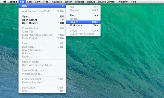Close the File menu in menu bar
Viewport: 164px width, 98px height.
pyautogui.click(x=22, y=2)
